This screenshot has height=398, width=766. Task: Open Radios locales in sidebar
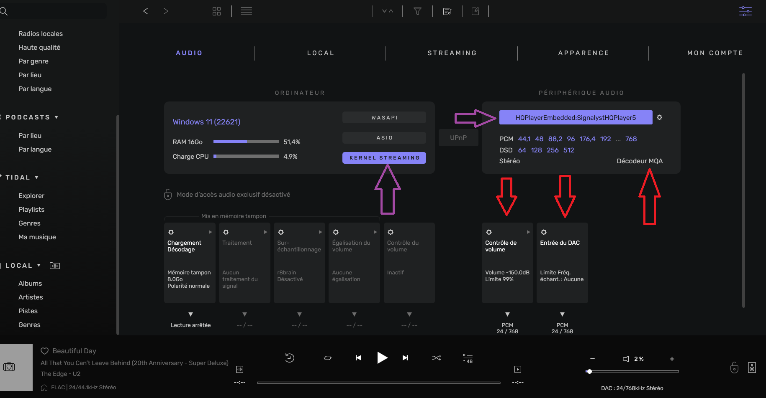pyautogui.click(x=41, y=33)
